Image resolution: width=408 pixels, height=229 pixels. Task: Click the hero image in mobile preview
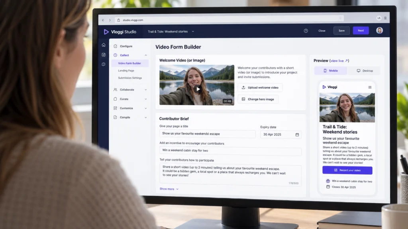347,107
